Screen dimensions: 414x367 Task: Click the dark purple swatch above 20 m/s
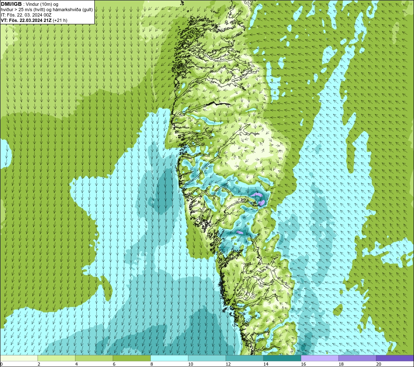(395, 358)
